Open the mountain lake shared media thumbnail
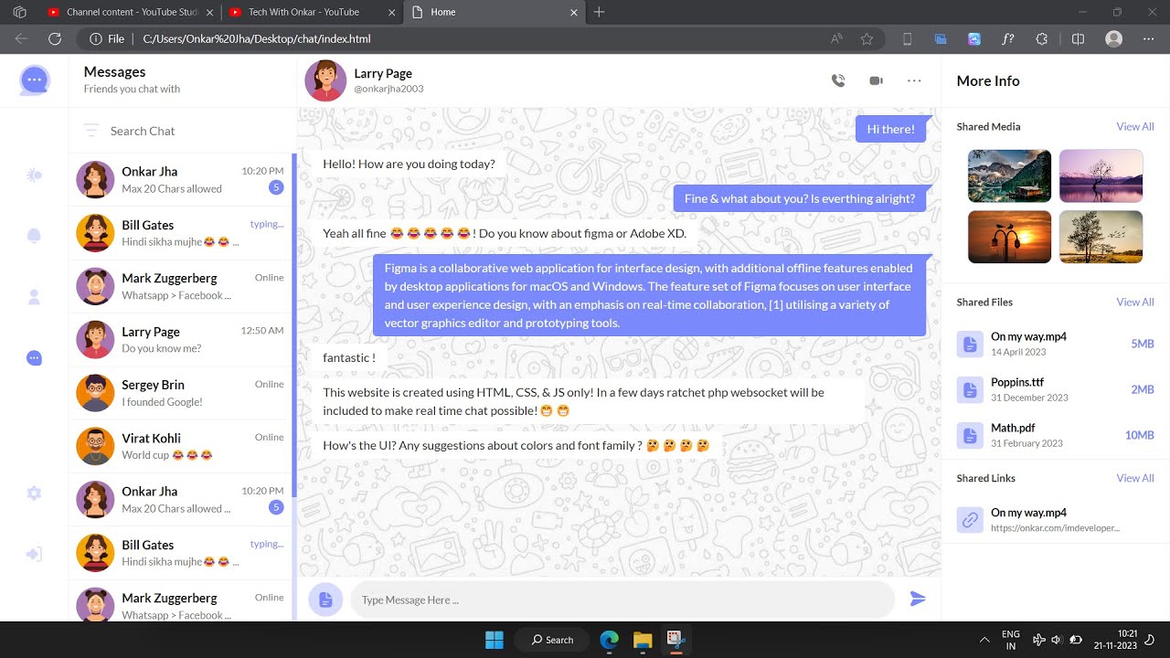This screenshot has width=1170, height=658. point(1009,175)
